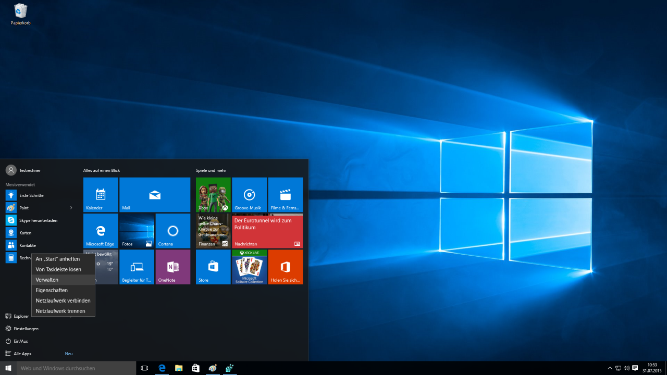Screen dimensions: 667x375
Task: Open the Action Center notifications icon
Action: [x=635, y=368]
